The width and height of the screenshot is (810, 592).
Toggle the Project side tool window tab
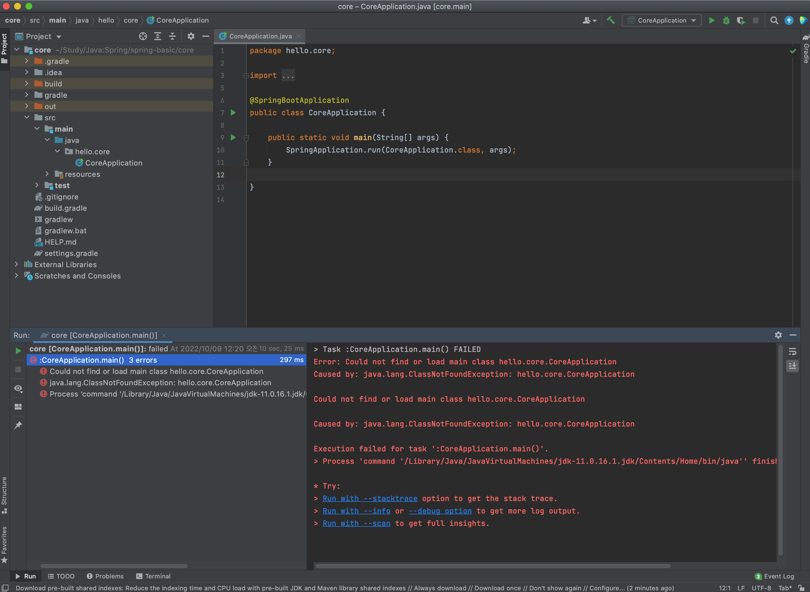point(4,49)
